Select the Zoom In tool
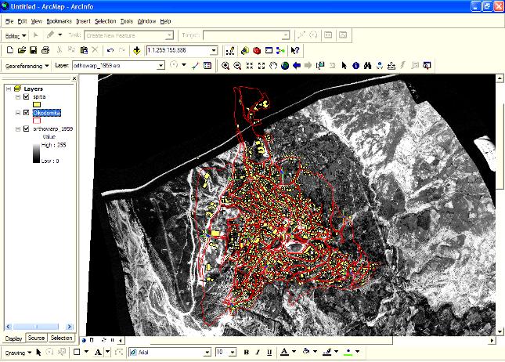Screen dimensions: 505x362 pyautogui.click(x=225, y=66)
